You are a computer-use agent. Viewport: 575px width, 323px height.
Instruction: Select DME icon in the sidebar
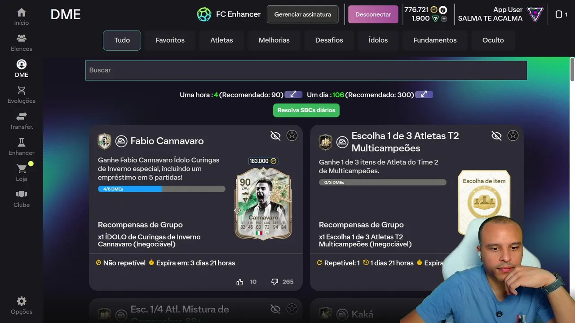(x=21, y=65)
